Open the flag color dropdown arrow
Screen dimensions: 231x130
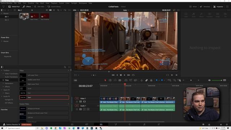click(x=159, y=80)
